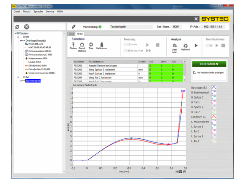
Task: Click the IP-Adr. field 192.168.11.44
Action: point(213,27)
